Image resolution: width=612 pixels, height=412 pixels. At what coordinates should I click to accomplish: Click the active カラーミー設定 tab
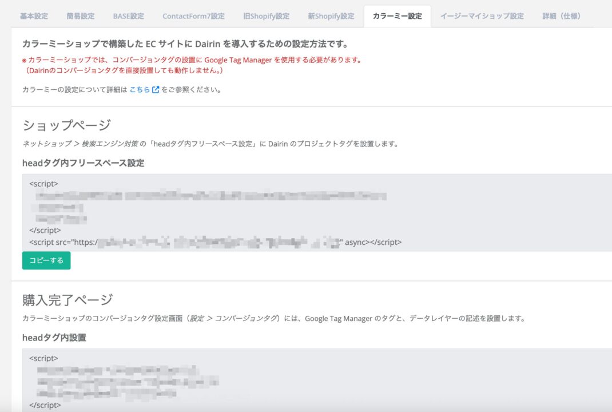(x=397, y=16)
